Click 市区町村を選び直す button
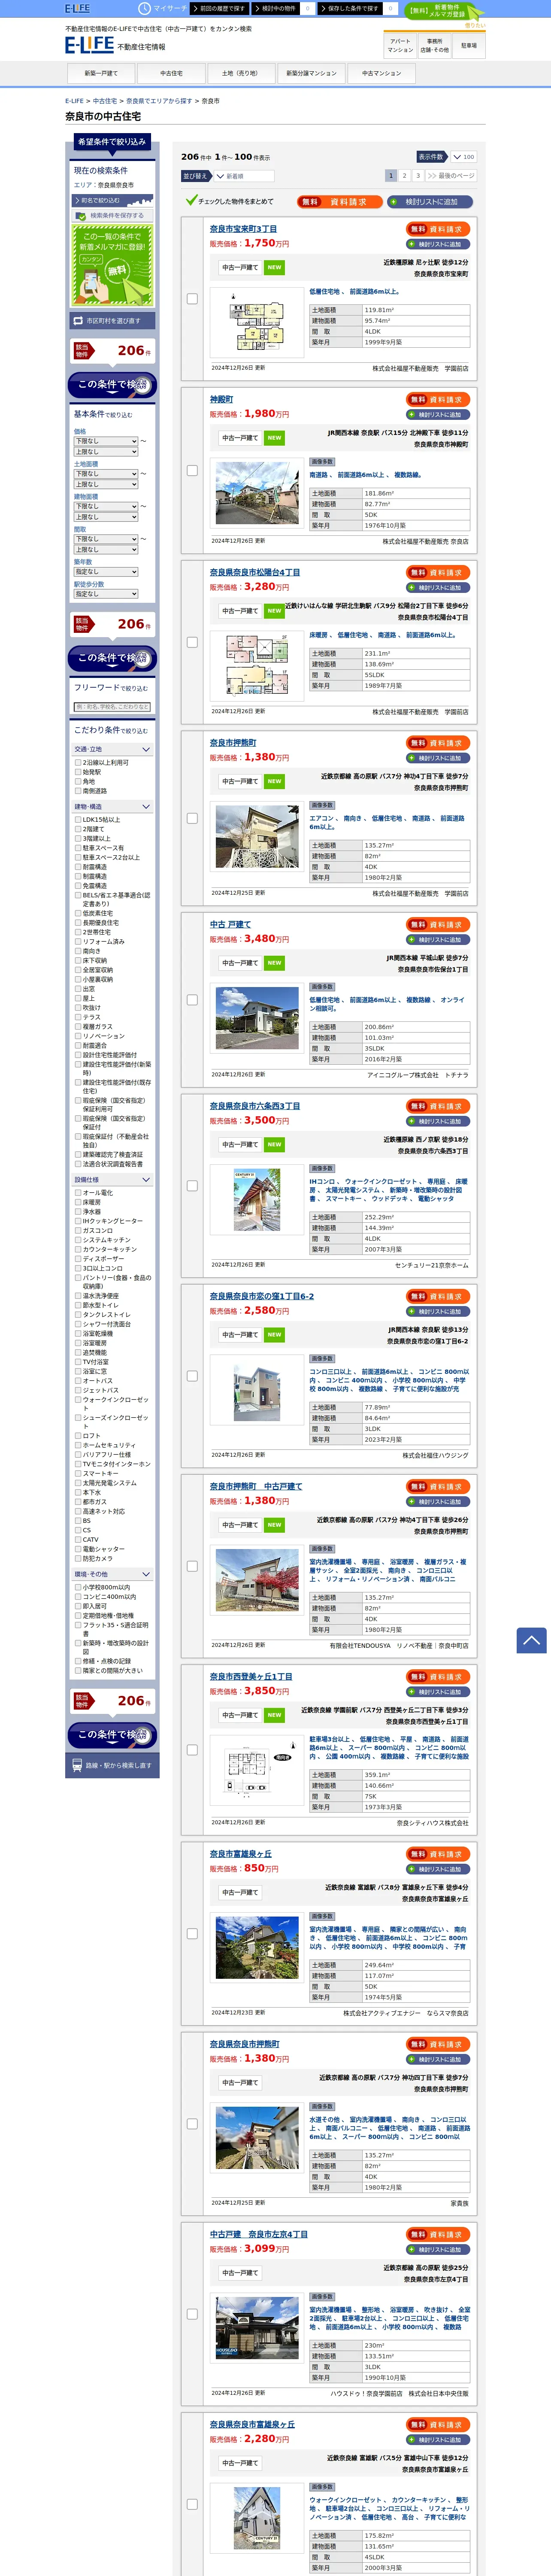 pyautogui.click(x=113, y=321)
